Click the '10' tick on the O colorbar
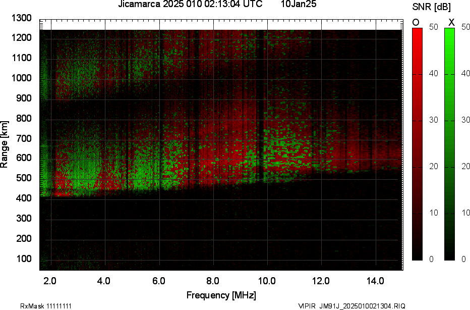 click(433, 213)
